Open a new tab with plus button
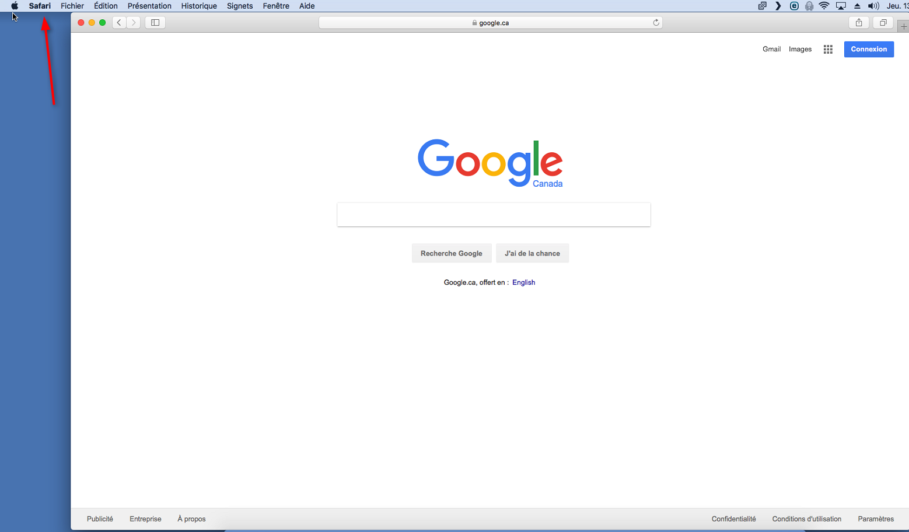The image size is (909, 532). click(x=904, y=26)
